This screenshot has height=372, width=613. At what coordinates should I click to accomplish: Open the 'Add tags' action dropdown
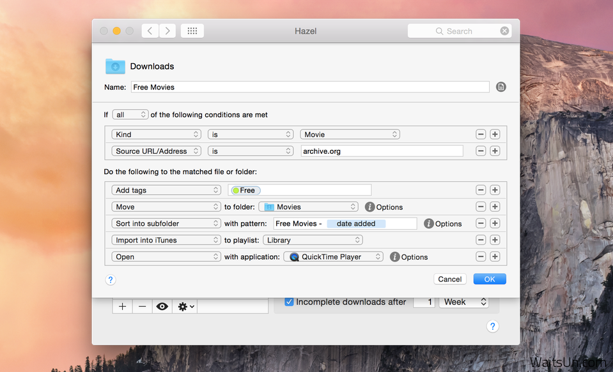[x=166, y=190]
